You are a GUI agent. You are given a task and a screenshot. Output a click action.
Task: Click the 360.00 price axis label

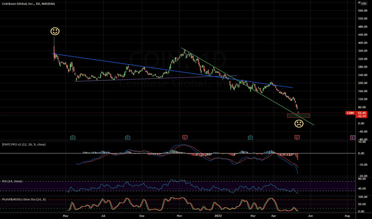362,51
